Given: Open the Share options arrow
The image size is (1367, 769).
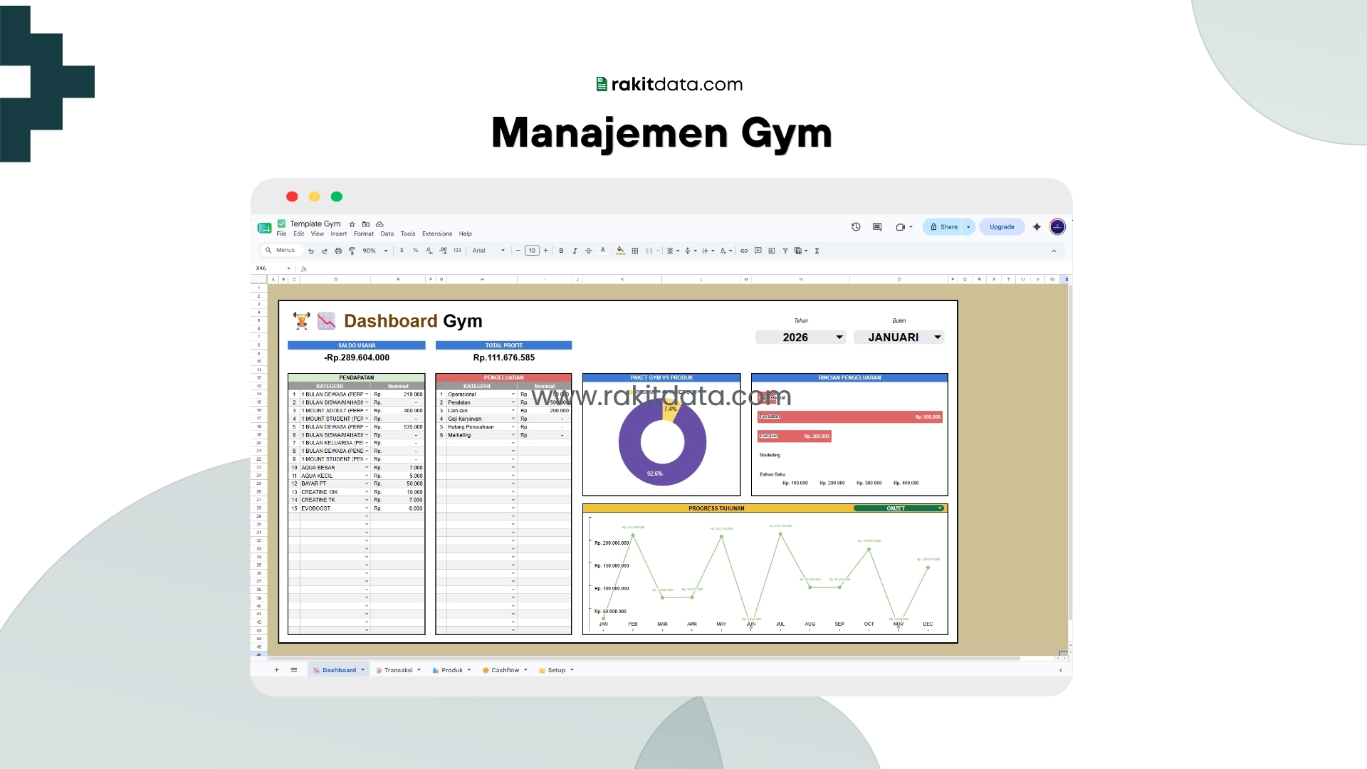Looking at the screenshot, I should click(968, 227).
